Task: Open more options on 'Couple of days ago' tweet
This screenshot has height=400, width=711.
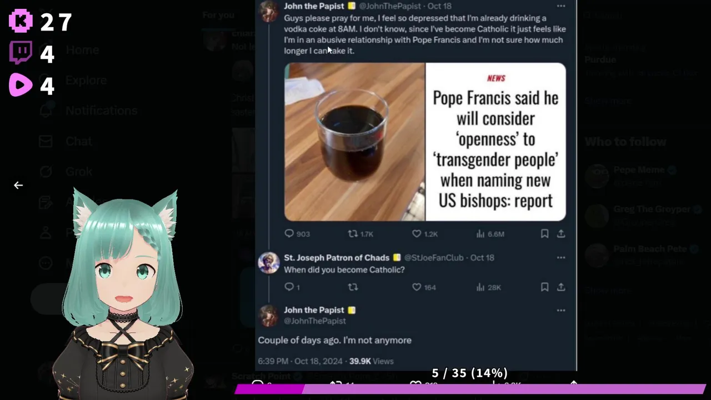Action: pyautogui.click(x=561, y=311)
